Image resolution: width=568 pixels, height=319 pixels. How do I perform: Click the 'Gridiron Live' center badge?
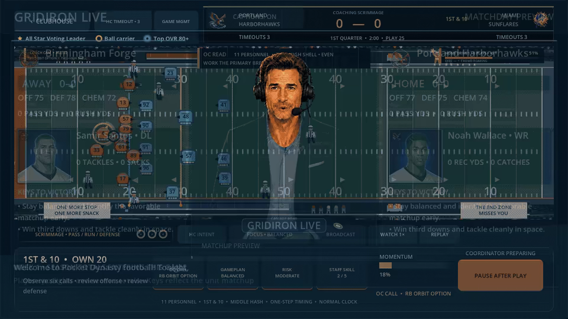click(284, 226)
